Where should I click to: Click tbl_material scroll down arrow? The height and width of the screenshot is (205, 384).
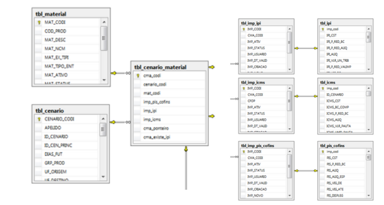point(104,80)
